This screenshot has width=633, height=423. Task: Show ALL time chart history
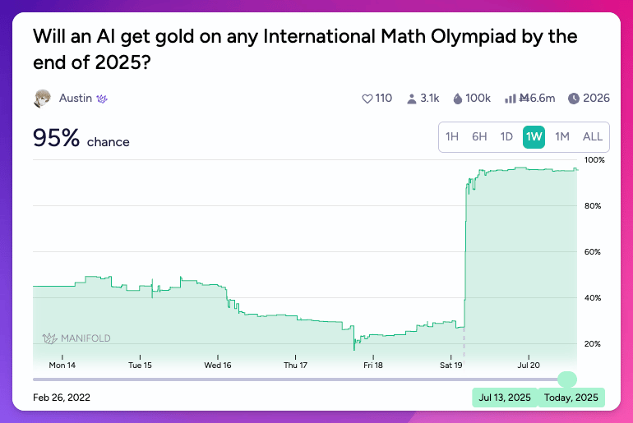592,137
